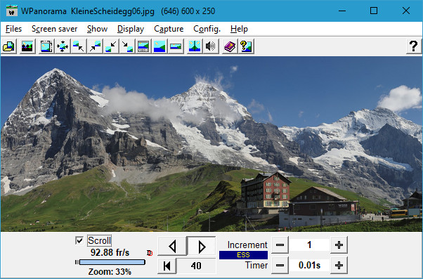Click the icon with picture top-right and arrow
Screen dimensions: 423x279
(95, 46)
